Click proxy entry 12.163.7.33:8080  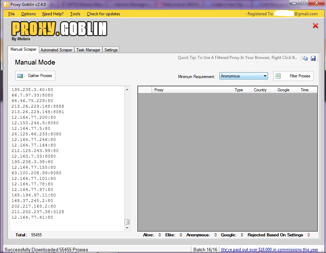pos(34,156)
